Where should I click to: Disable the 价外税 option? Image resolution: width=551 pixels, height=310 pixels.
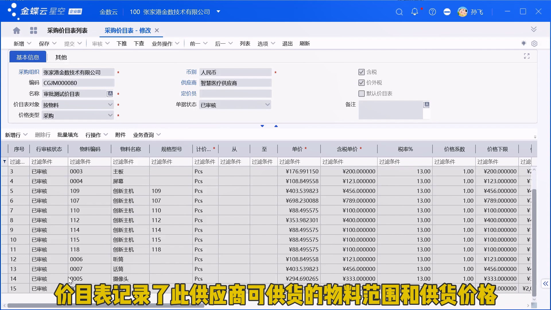tap(361, 83)
